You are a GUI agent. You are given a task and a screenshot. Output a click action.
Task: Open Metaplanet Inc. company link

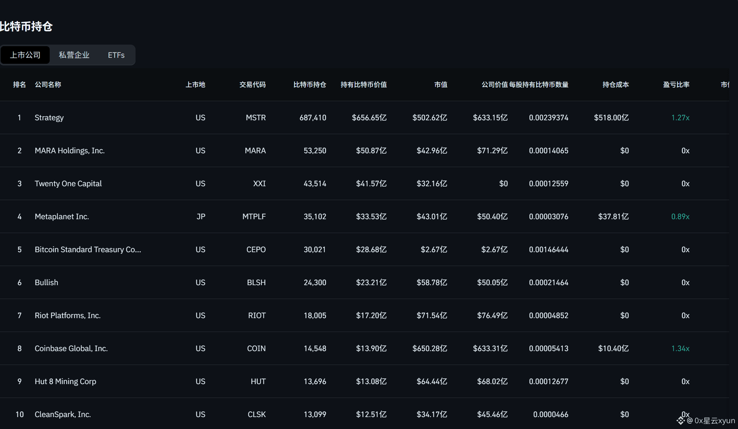[62, 216]
